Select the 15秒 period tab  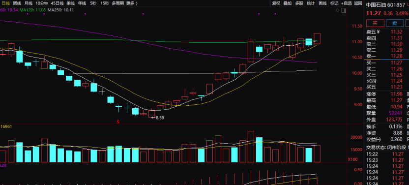(x=105, y=3)
